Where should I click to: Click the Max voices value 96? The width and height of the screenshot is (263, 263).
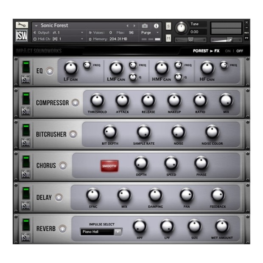(x=131, y=33)
